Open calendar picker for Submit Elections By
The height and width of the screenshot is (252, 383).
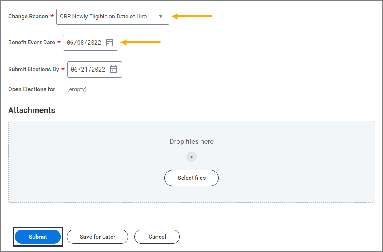point(114,70)
